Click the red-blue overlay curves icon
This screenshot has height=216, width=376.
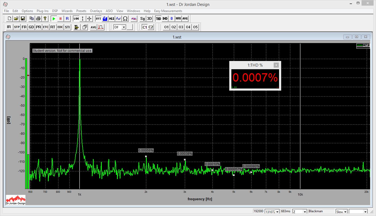(134, 18)
